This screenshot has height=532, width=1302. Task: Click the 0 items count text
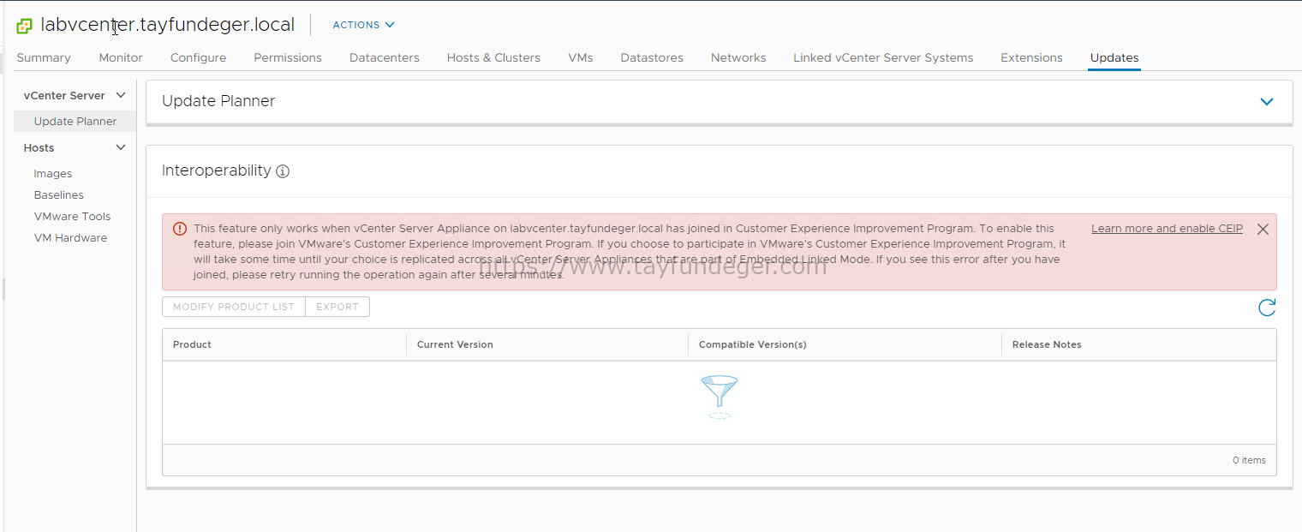(1249, 460)
